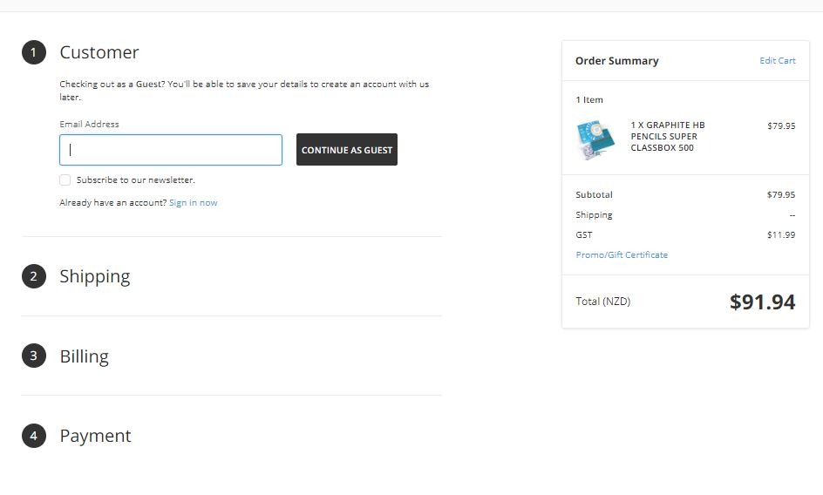The height and width of the screenshot is (495, 823).
Task: Open the Billing section heading
Action: [85, 356]
